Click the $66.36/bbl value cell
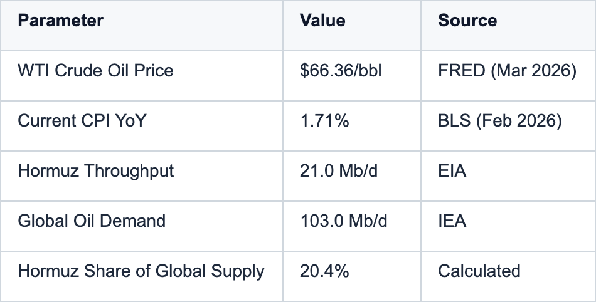Viewport: 596px width, 302px height. (x=341, y=71)
